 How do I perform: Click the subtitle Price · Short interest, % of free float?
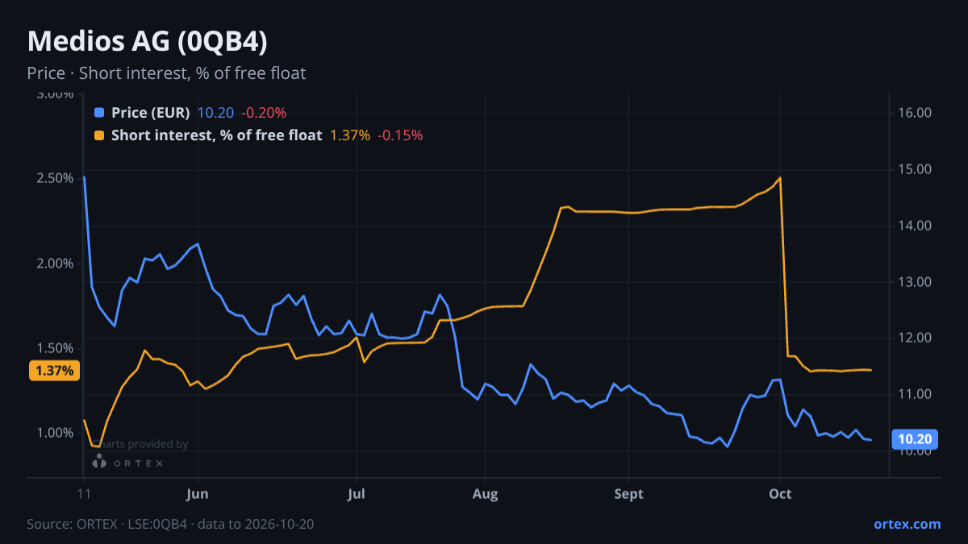pyautogui.click(x=166, y=73)
